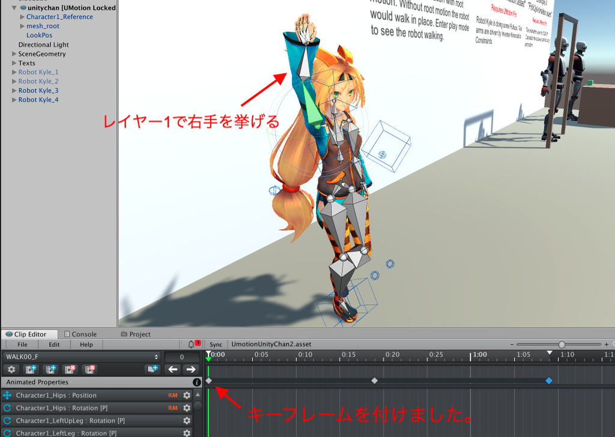
Task: Click rotate icon of Character1_LeftUpLeg : Rotation
Action: (x=7, y=421)
